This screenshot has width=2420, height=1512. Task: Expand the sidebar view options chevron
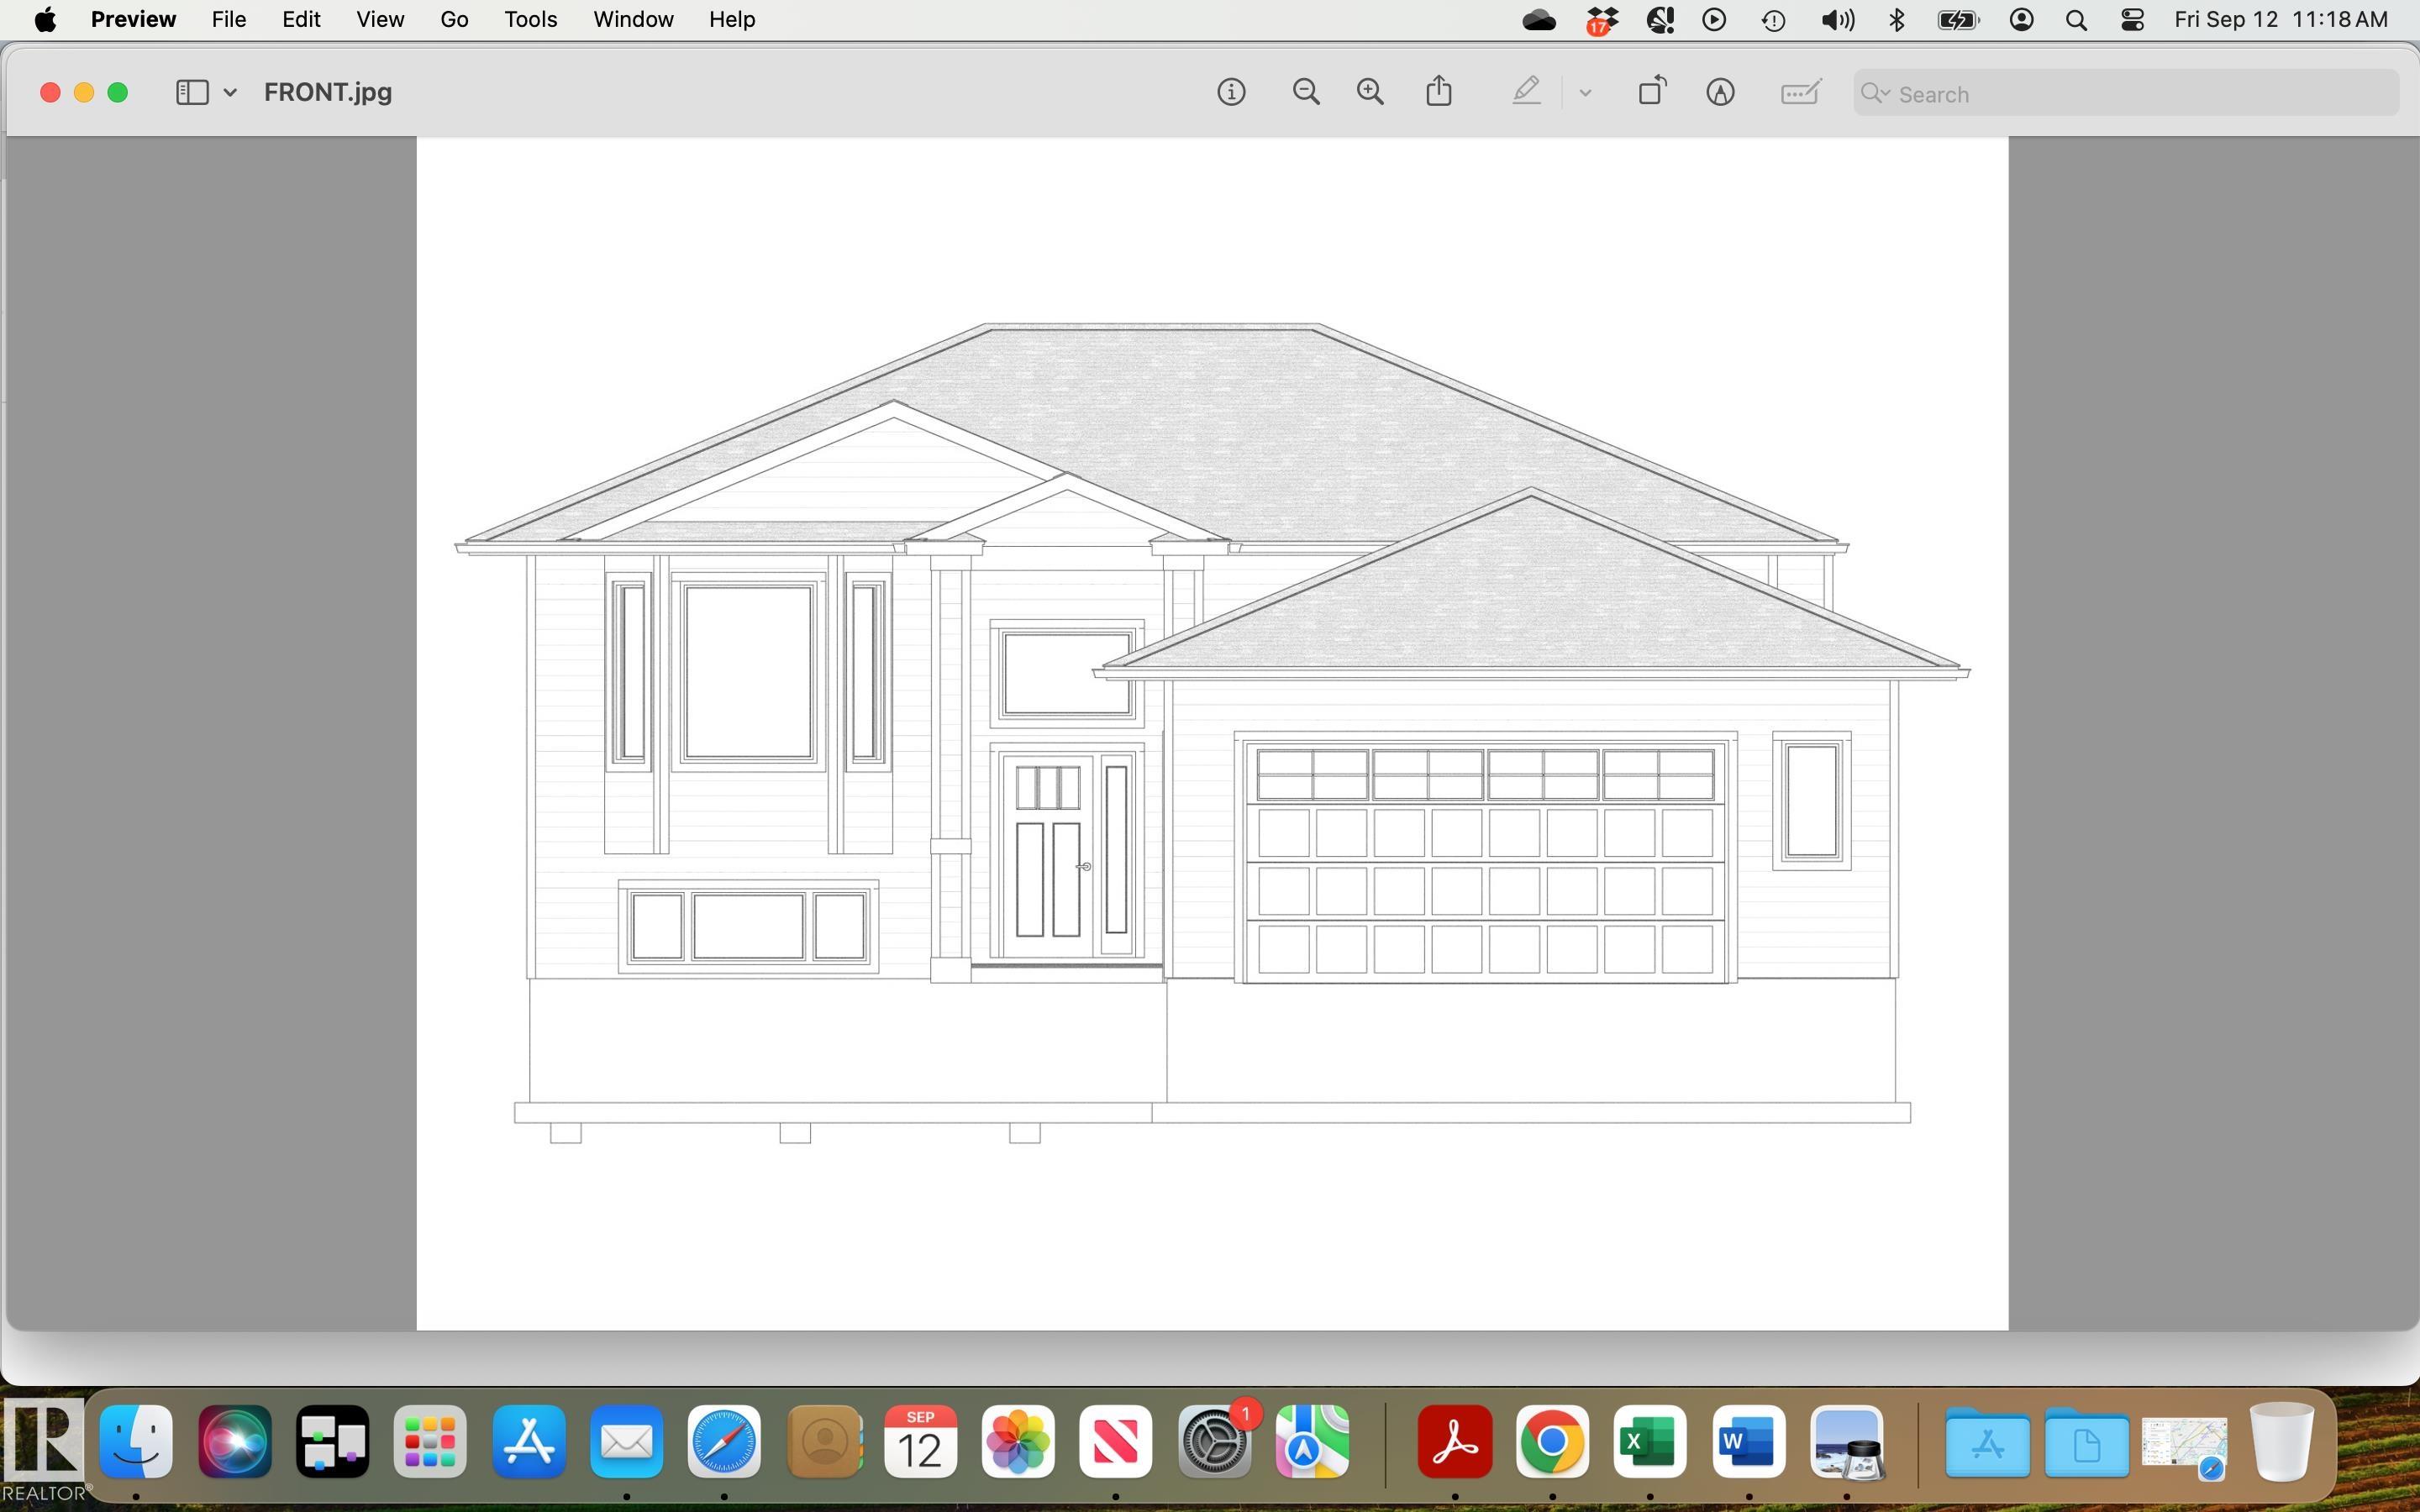[230, 93]
